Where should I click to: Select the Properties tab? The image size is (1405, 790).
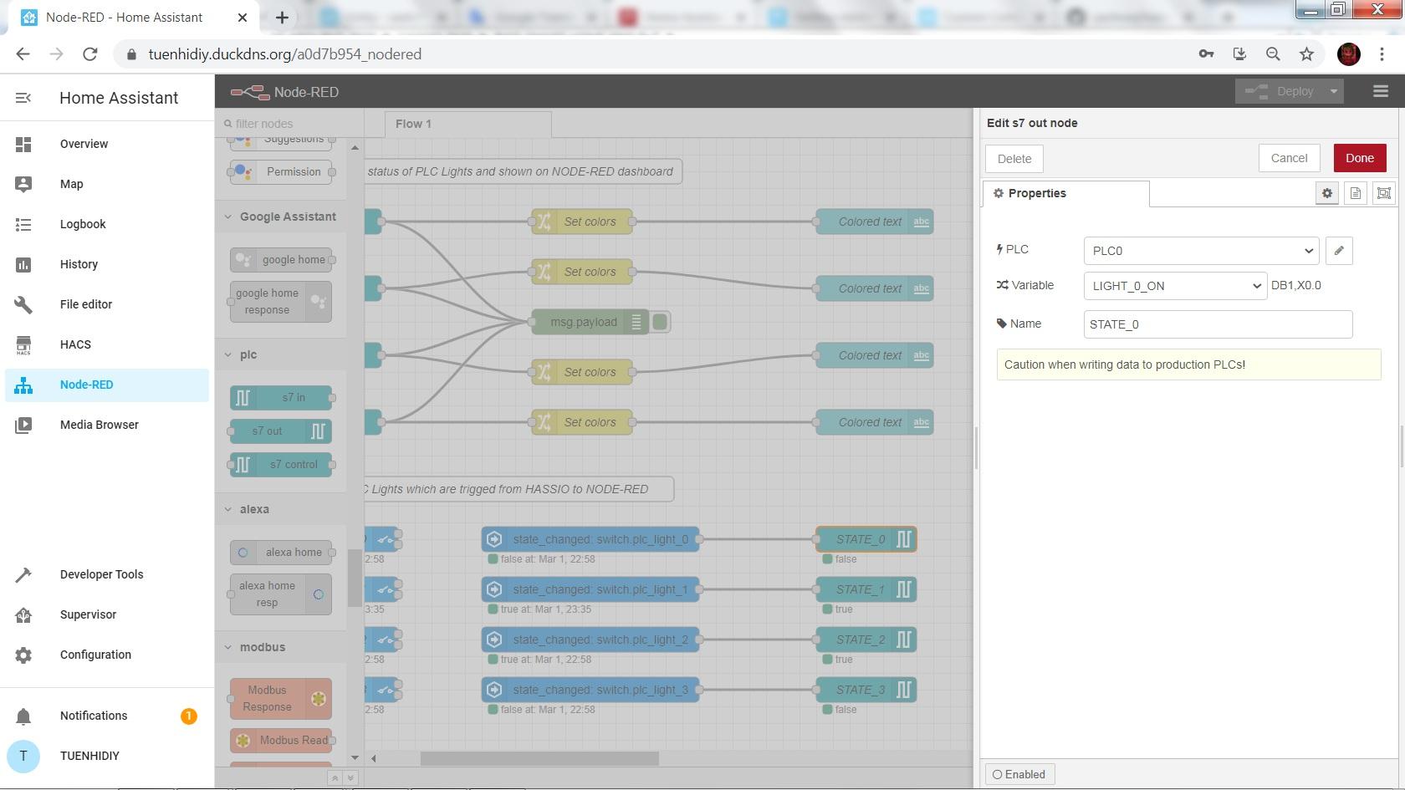[x=1038, y=193]
